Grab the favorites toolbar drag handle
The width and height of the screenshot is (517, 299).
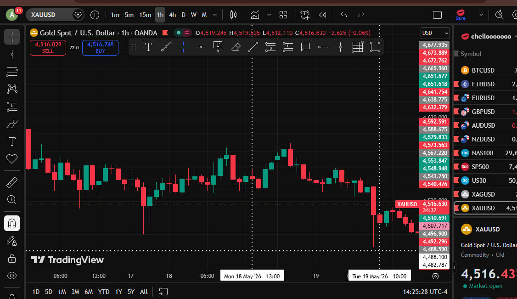[134, 47]
